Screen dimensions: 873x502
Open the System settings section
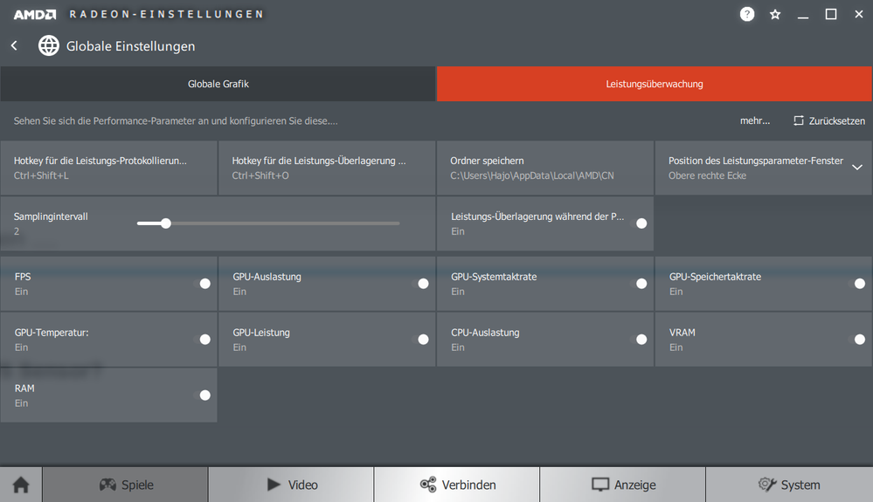[x=789, y=485]
